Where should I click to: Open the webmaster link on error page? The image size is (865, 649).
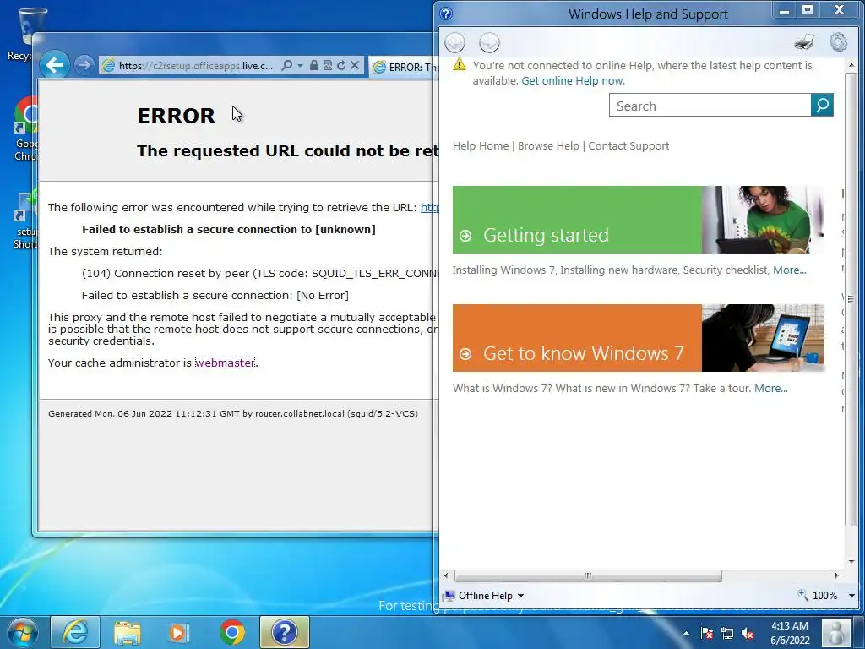click(x=225, y=363)
